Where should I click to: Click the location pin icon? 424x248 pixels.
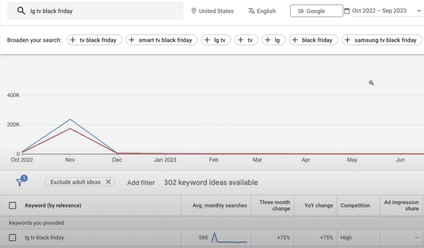(x=193, y=11)
